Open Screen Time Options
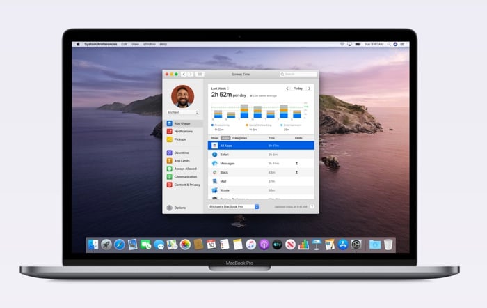The image size is (487, 308). coord(177,208)
